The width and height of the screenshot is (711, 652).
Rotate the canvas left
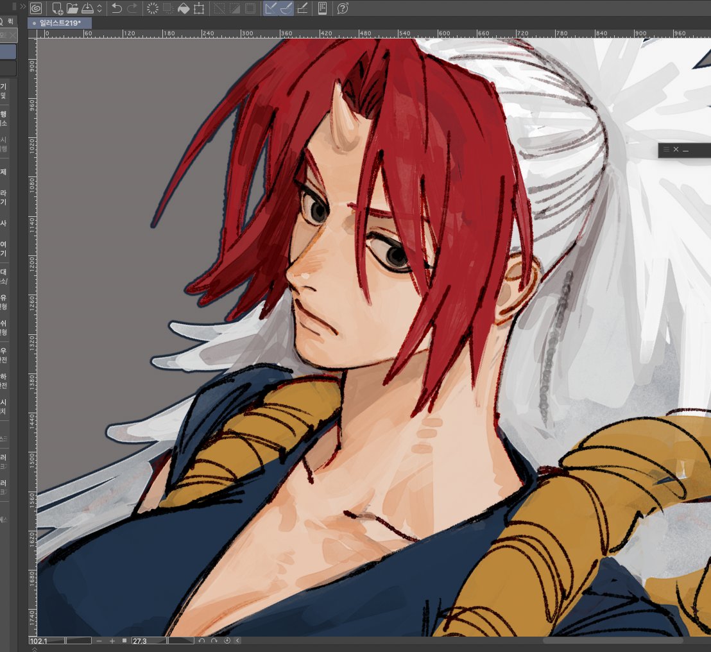pyautogui.click(x=201, y=640)
